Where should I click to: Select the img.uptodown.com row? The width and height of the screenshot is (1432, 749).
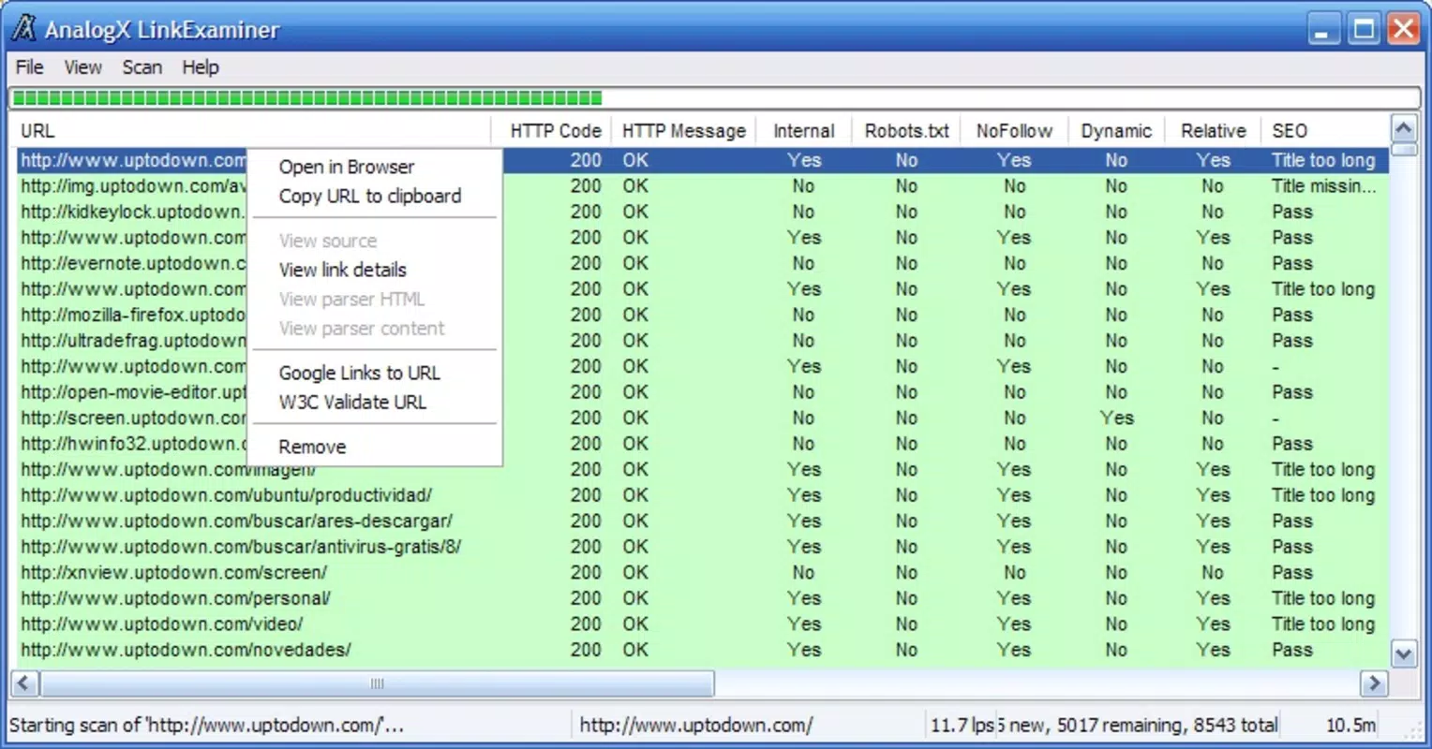tap(703, 186)
